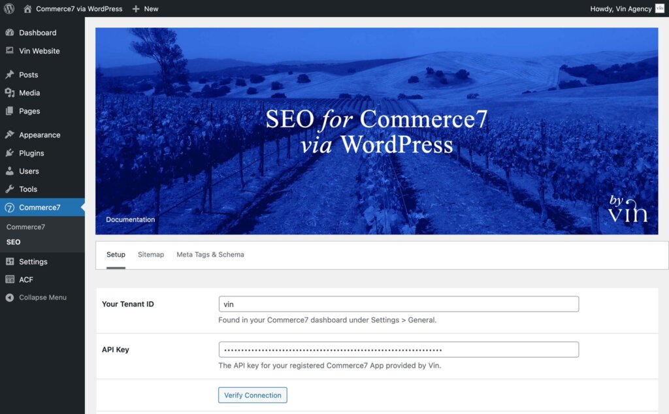
Task: Click the WordPress logo in the admin bar
Action: [9, 8]
